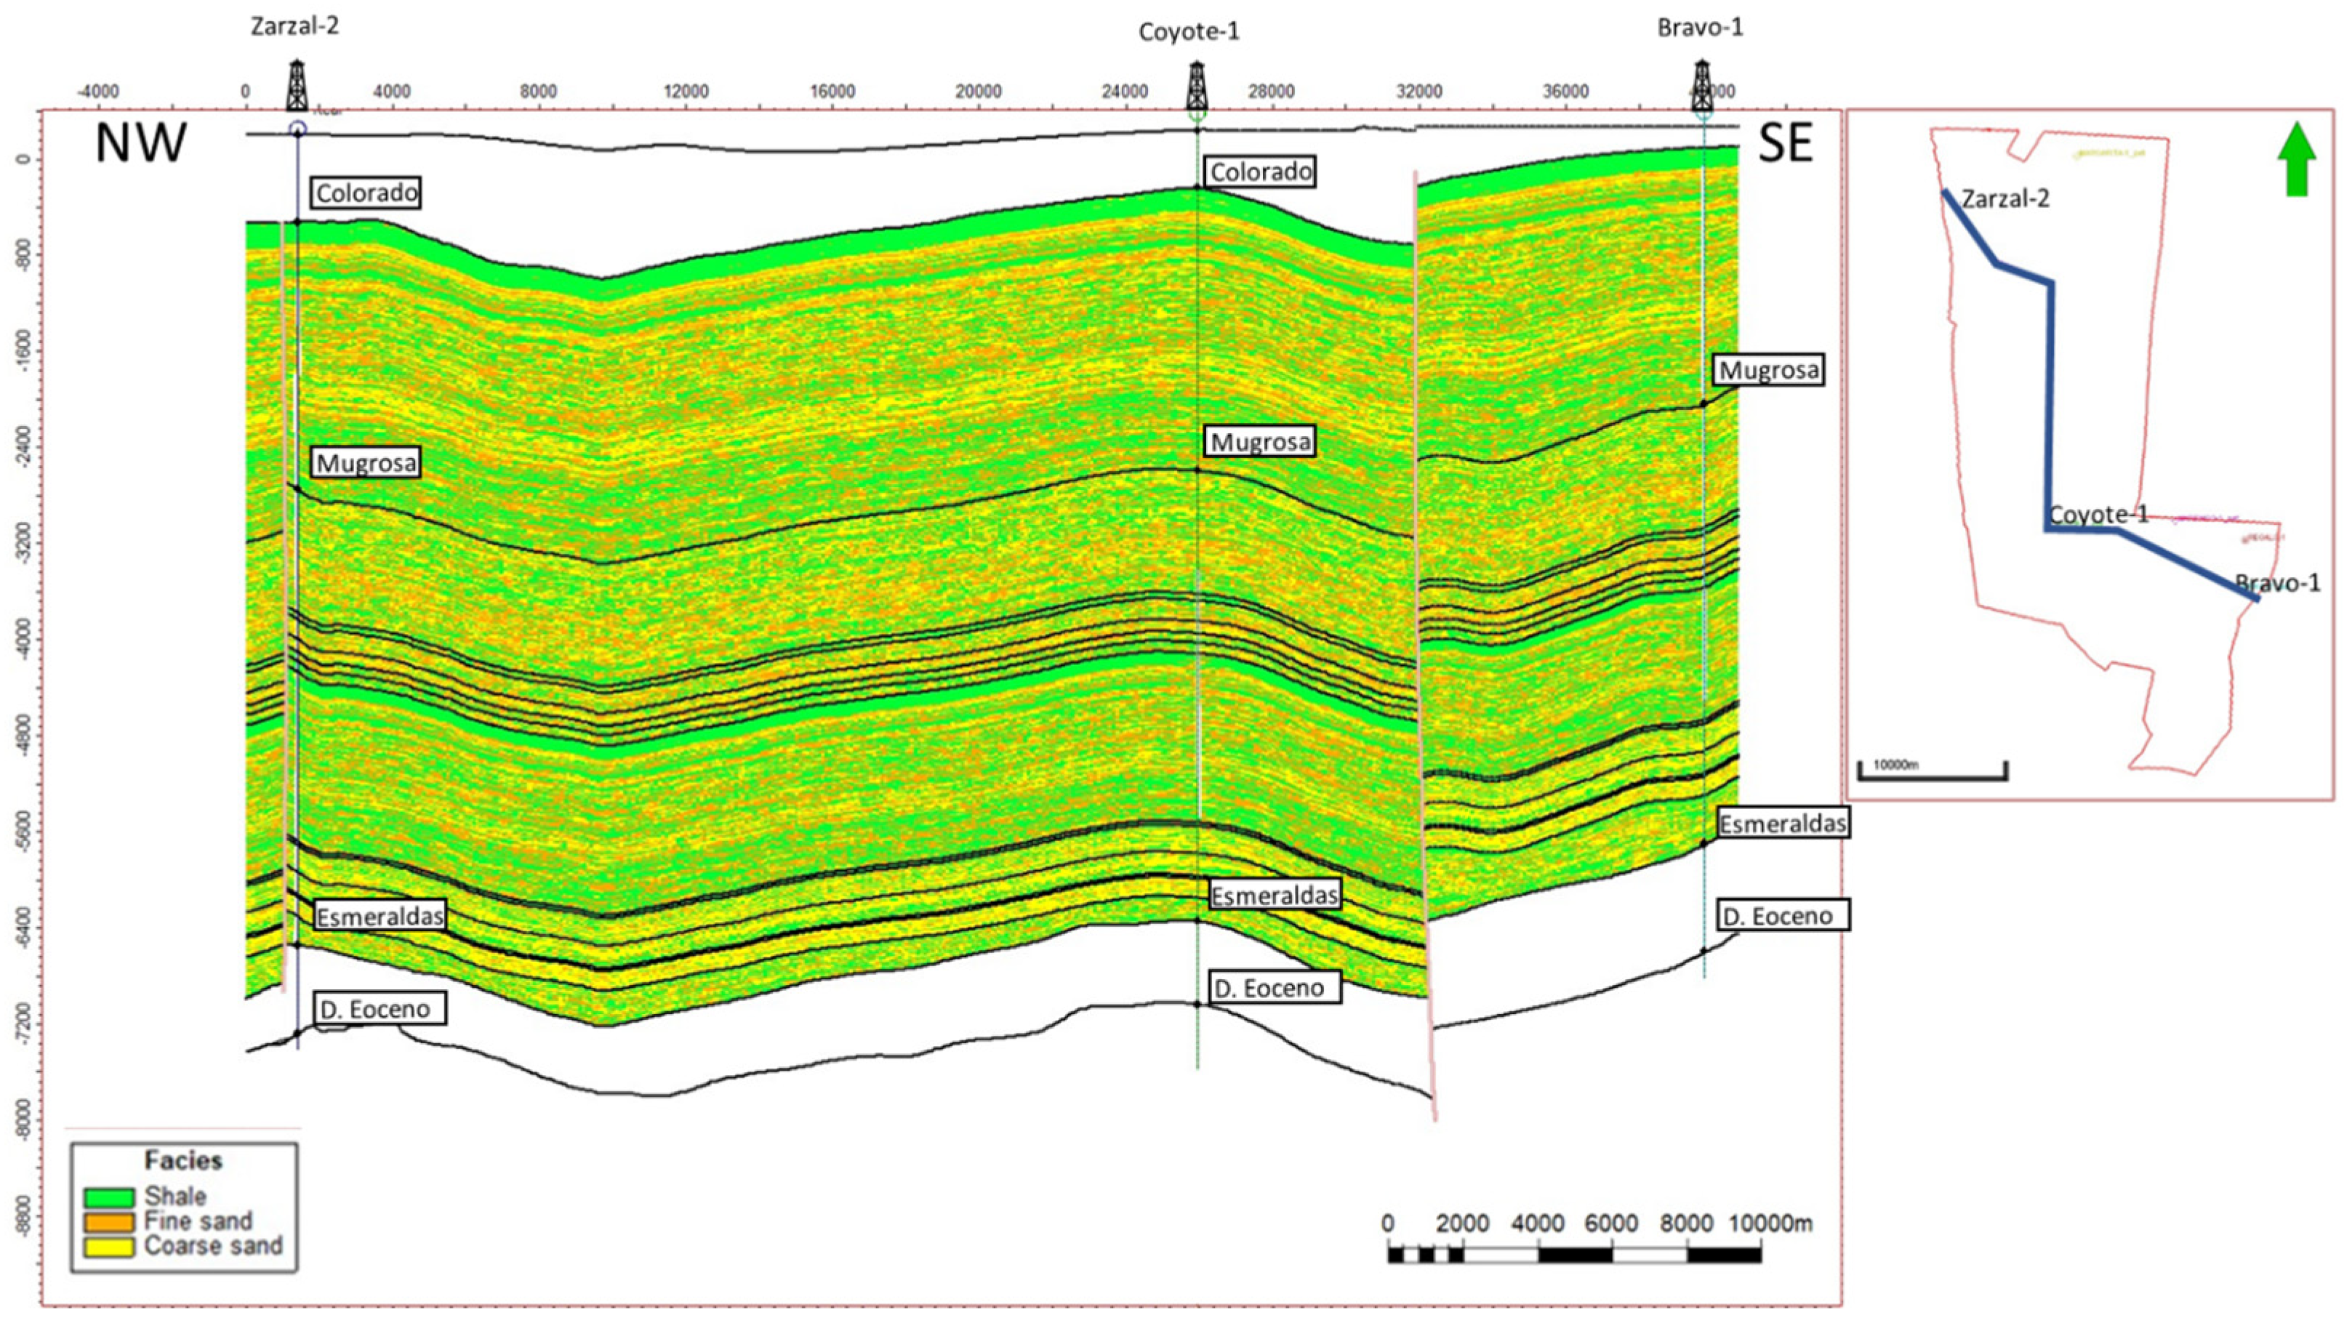Click the Coyote-1 label on the location map
Image resolution: width=2352 pixels, height=1331 pixels.
(x=2099, y=515)
